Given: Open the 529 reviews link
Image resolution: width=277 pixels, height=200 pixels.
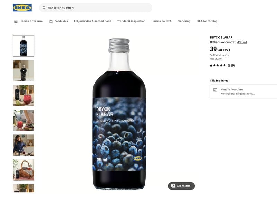Looking at the screenshot, I should (x=231, y=66).
